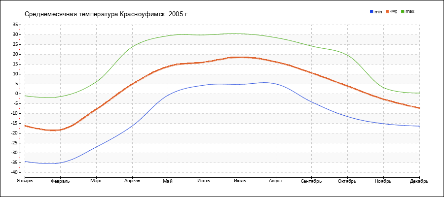Pick the Апрель x-axis label
This screenshot has height=197, width=444.
[132, 181]
